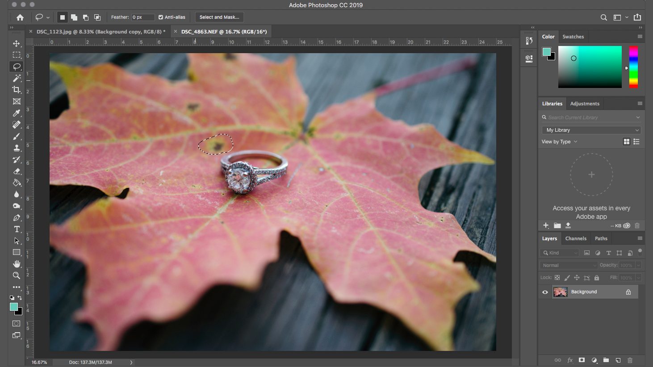Open the Fill value dropdown arrow
The height and width of the screenshot is (367, 653).
click(x=638, y=278)
